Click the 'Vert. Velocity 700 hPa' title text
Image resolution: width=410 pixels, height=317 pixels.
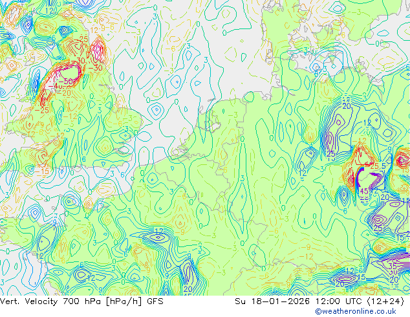point(50,301)
